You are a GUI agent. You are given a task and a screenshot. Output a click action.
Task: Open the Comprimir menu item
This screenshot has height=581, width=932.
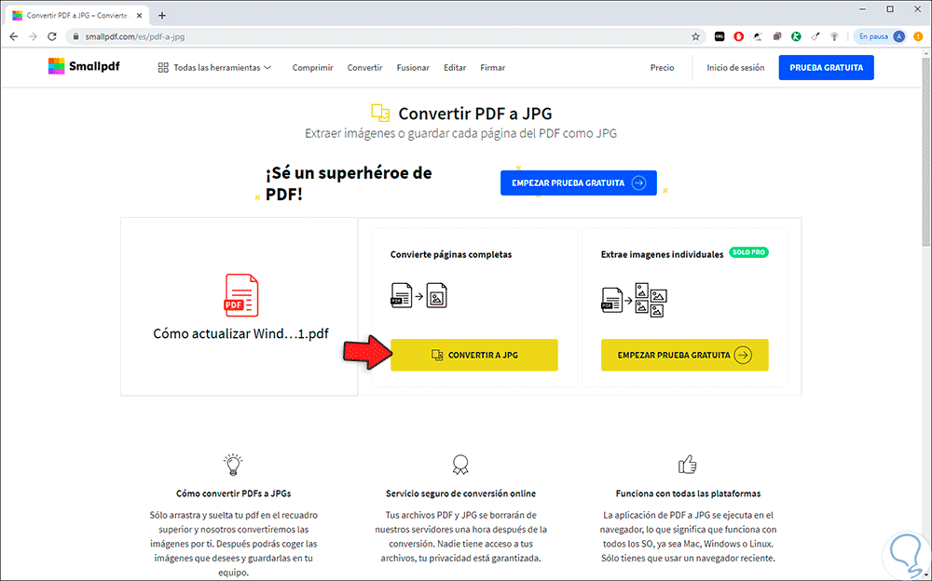pos(312,68)
